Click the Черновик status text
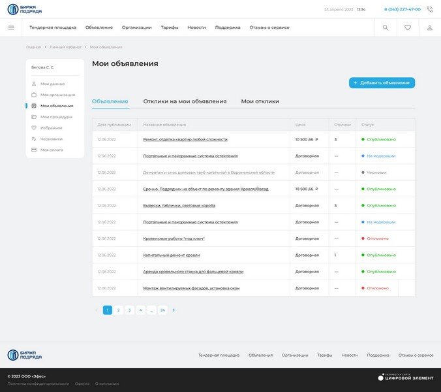This screenshot has width=441, height=392. [376, 172]
